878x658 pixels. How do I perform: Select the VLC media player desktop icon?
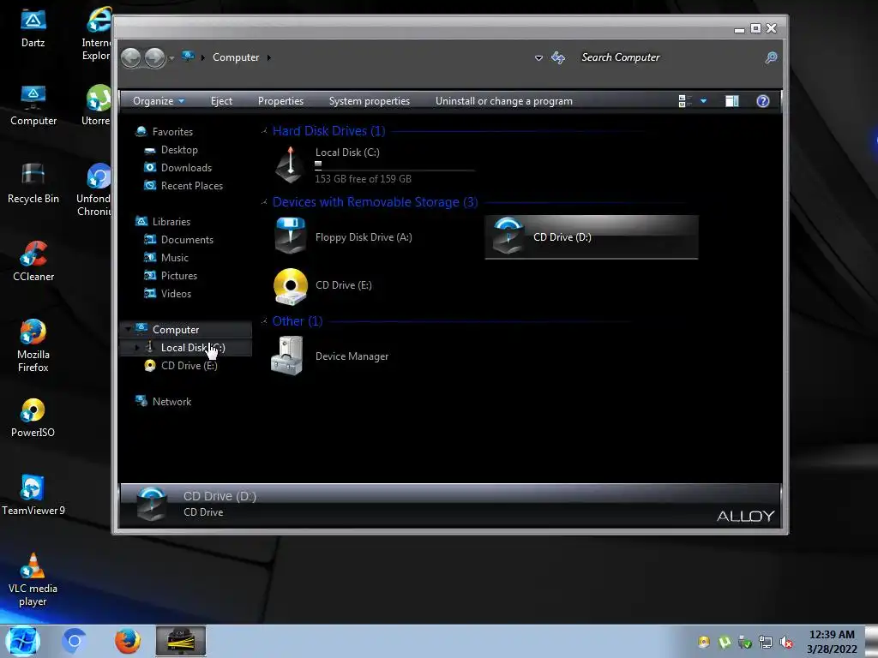[33, 580]
